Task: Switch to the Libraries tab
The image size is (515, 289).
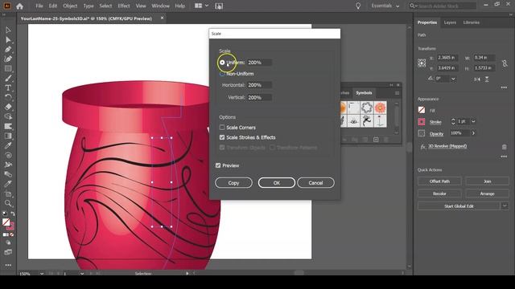Action: [x=472, y=22]
